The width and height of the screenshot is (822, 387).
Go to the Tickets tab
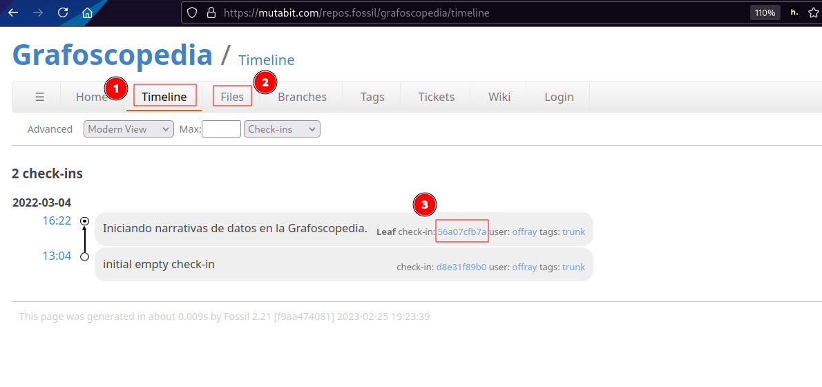click(436, 97)
